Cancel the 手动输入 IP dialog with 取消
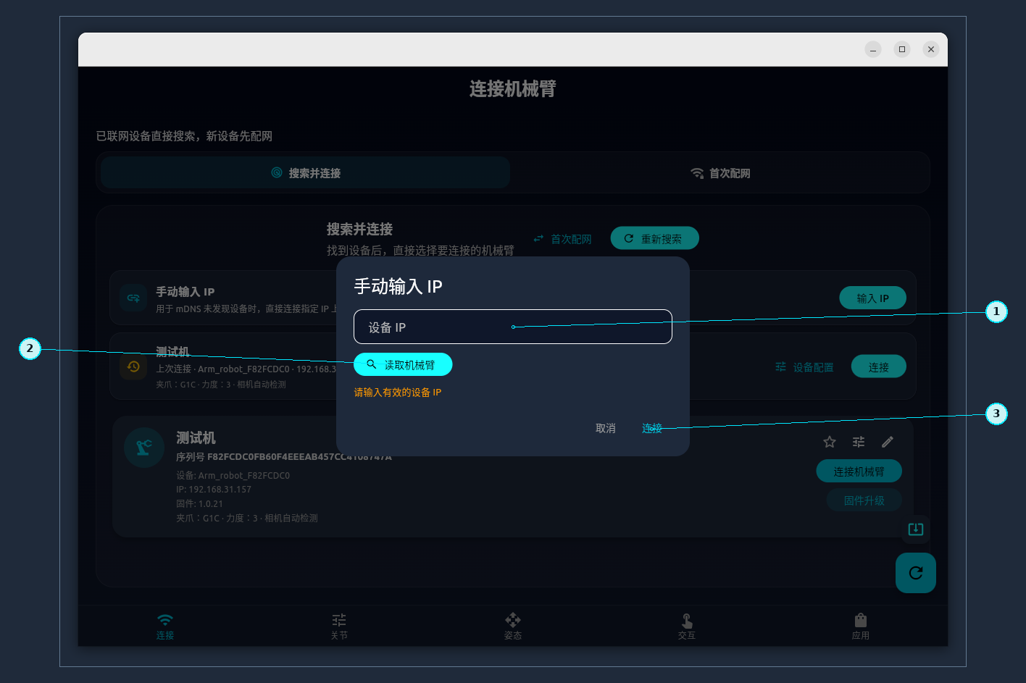Screen dimensions: 1026x683 (606, 428)
